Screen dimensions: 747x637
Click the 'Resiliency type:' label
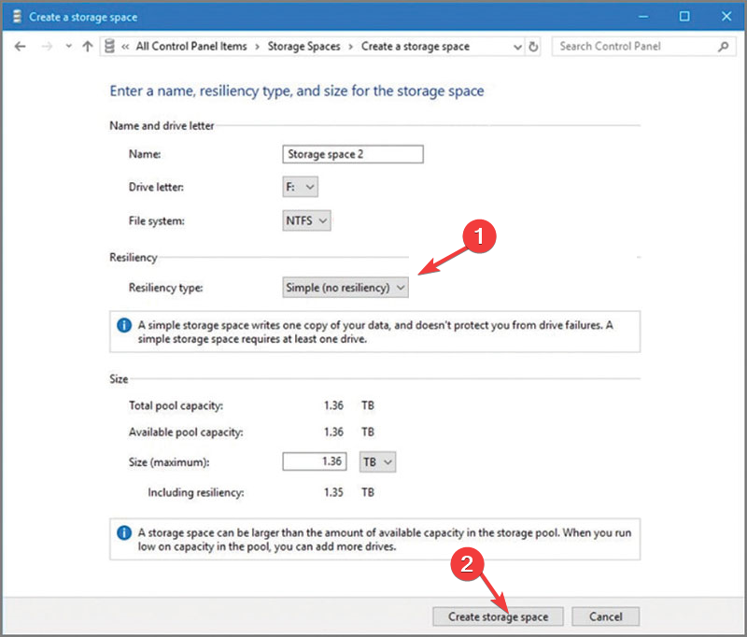coord(166,288)
